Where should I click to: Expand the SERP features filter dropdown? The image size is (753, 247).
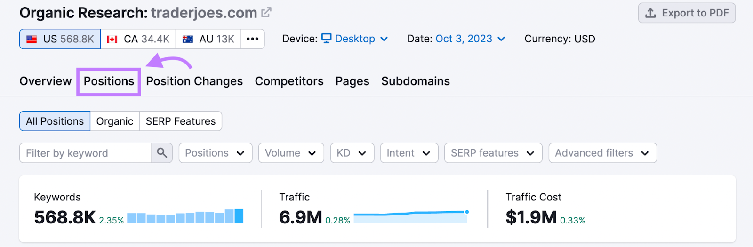pos(493,153)
